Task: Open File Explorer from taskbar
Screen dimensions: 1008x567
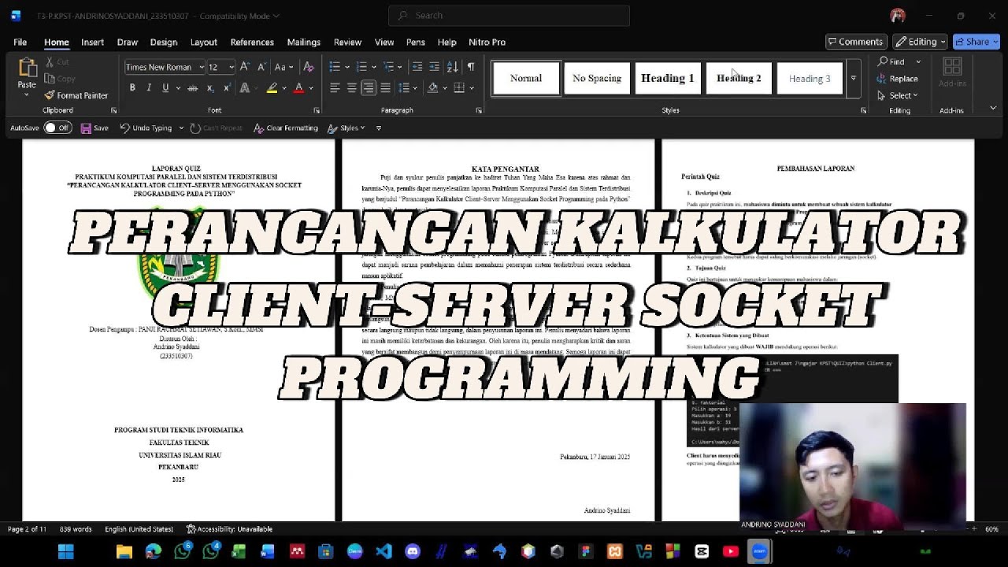Action: tap(124, 551)
